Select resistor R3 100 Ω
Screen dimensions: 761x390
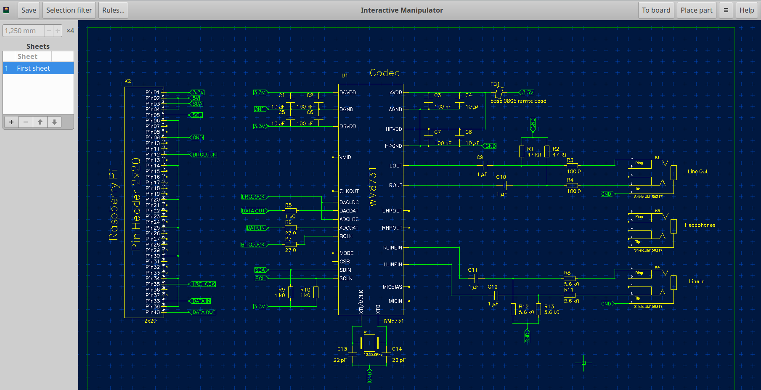click(572, 165)
